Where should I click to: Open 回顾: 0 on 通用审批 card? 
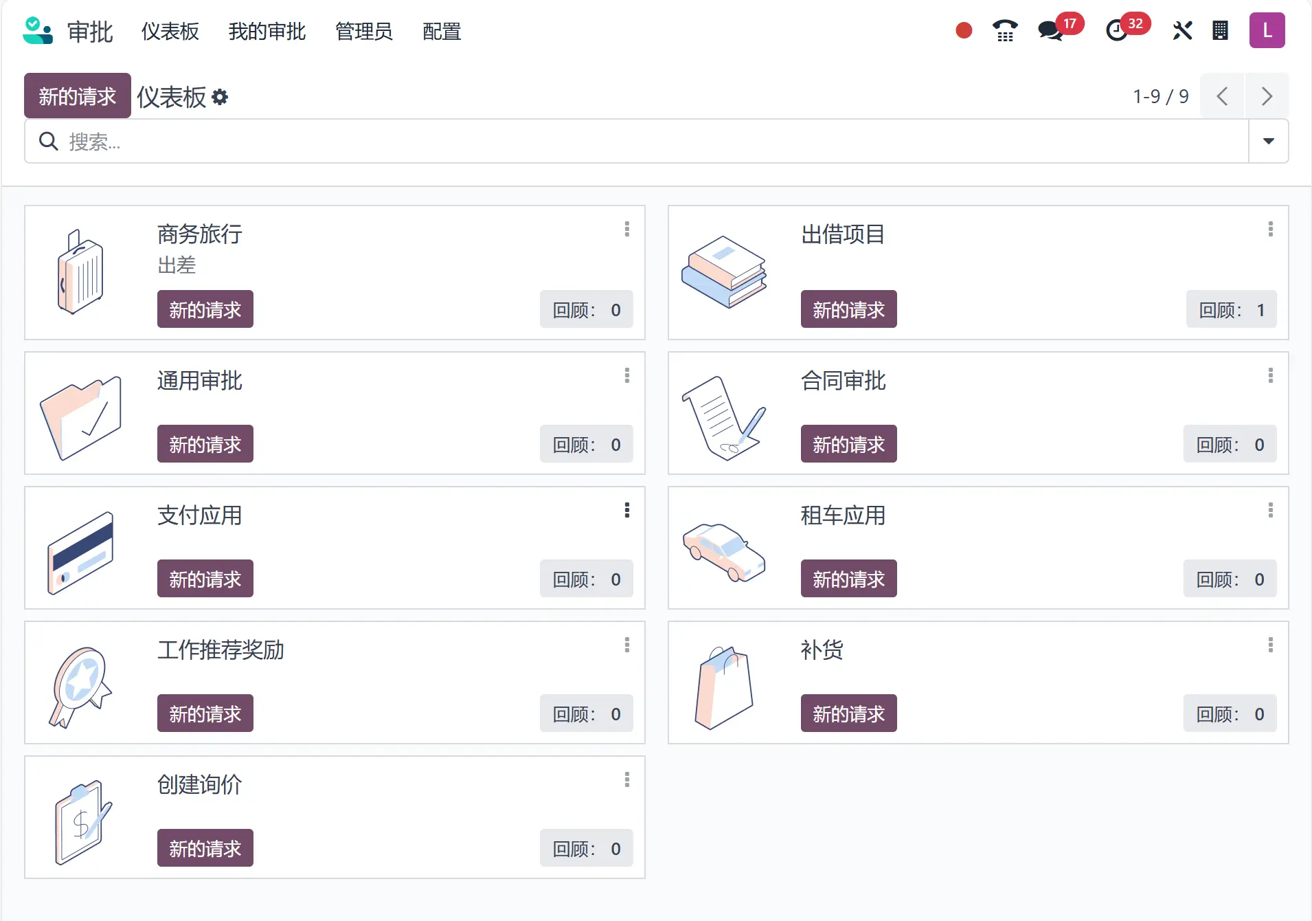coord(587,444)
